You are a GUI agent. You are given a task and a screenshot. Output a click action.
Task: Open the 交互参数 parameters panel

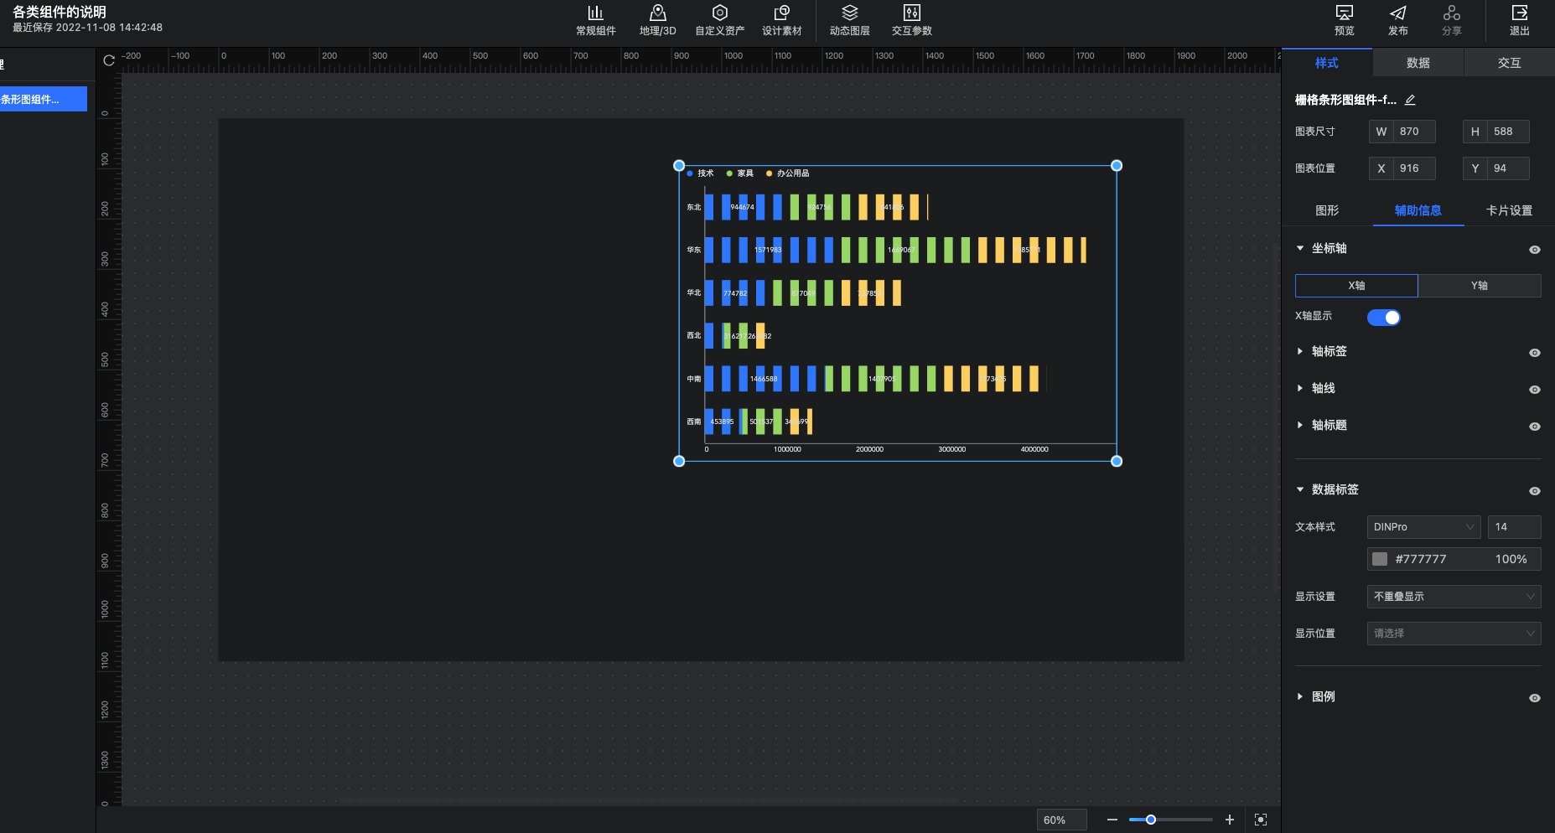[x=911, y=20]
